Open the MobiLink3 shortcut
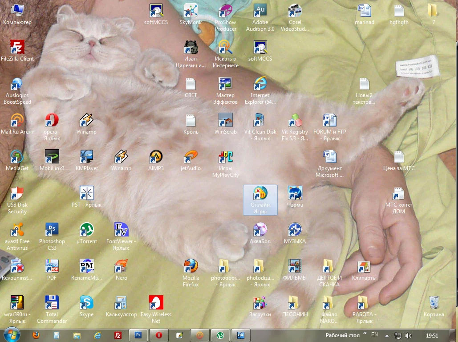The width and height of the screenshot is (458, 342). click(x=52, y=160)
